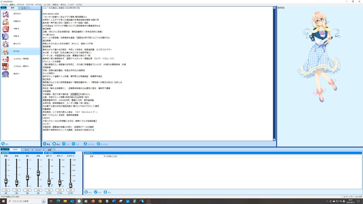Click the 抑揚 value field
363x204 pixels.
(38, 190)
